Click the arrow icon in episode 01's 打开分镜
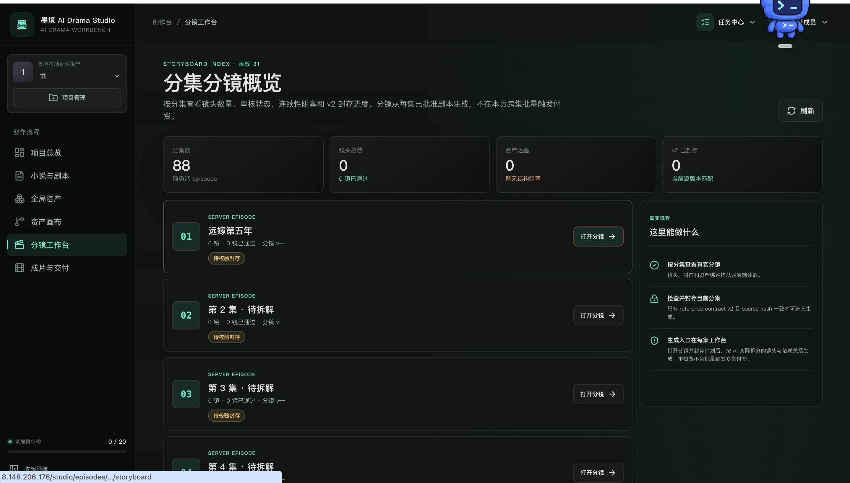 pos(612,236)
